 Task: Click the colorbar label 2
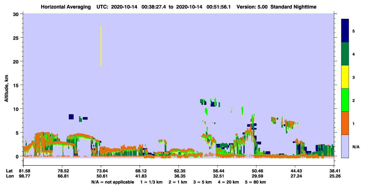click(354, 101)
